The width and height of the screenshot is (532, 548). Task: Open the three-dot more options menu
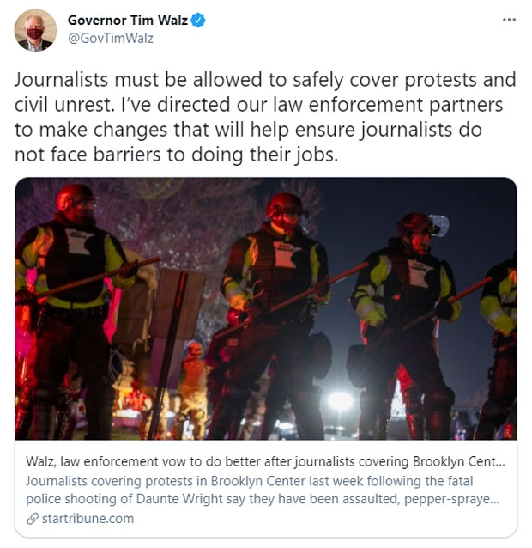(509, 20)
